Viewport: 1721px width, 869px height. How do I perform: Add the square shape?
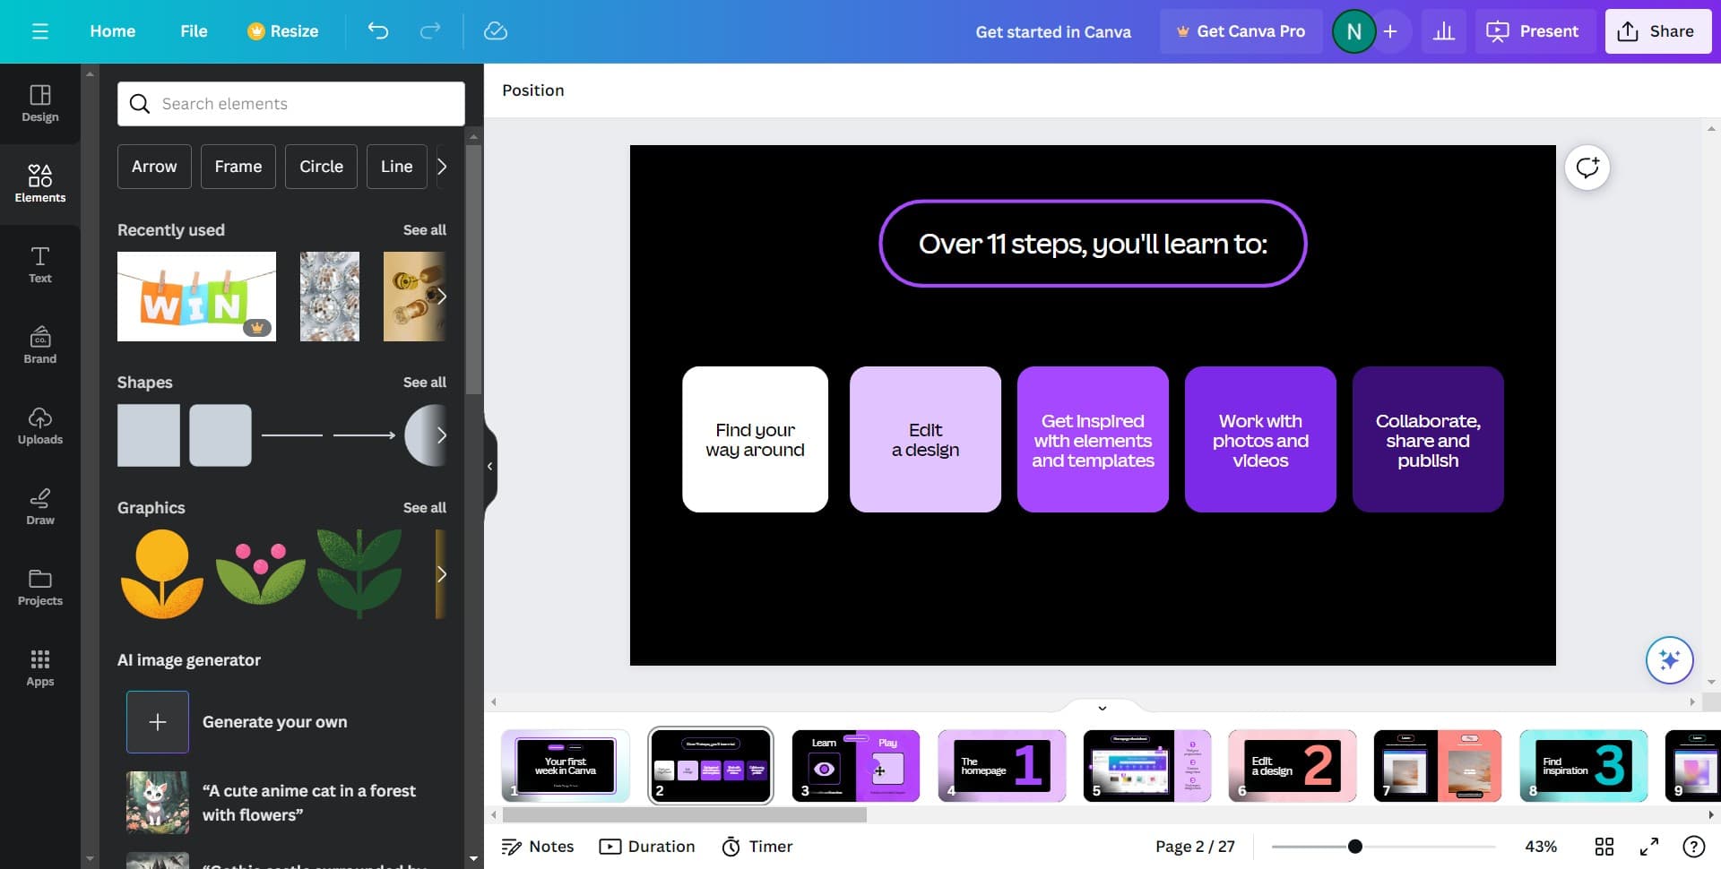point(149,435)
